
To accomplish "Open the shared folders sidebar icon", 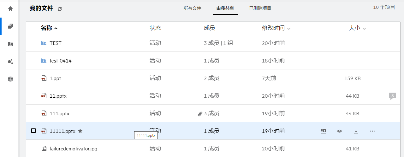I will point(10,44).
